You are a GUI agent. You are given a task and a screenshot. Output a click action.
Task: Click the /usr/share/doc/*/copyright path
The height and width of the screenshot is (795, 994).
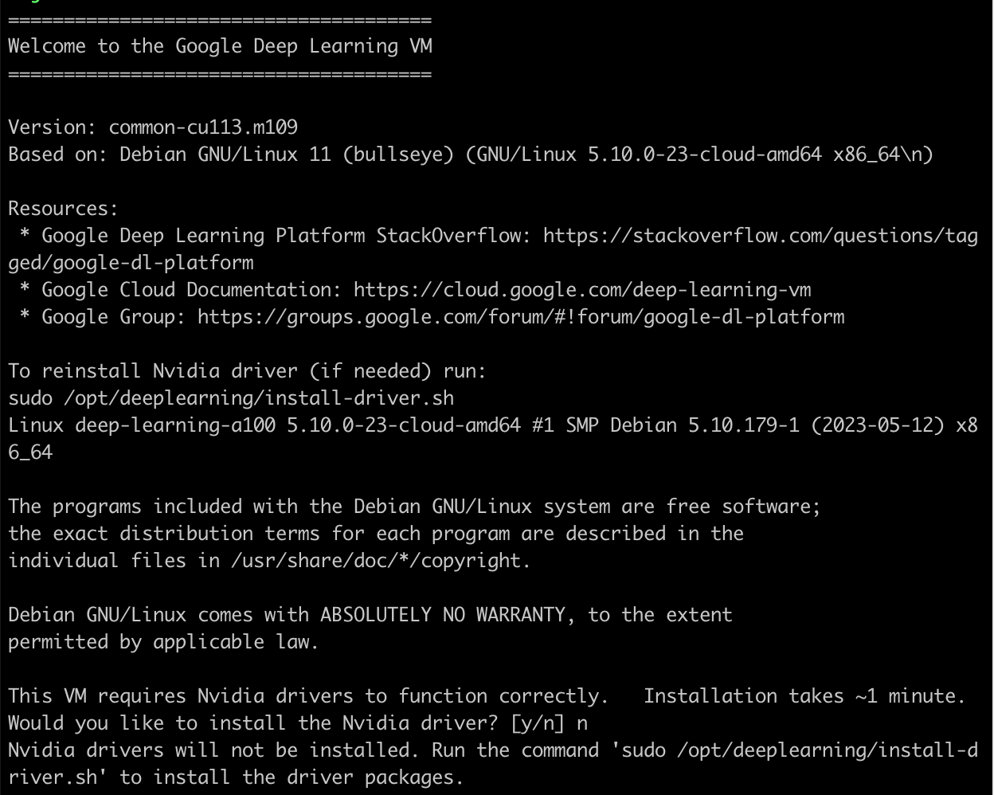coord(380,561)
